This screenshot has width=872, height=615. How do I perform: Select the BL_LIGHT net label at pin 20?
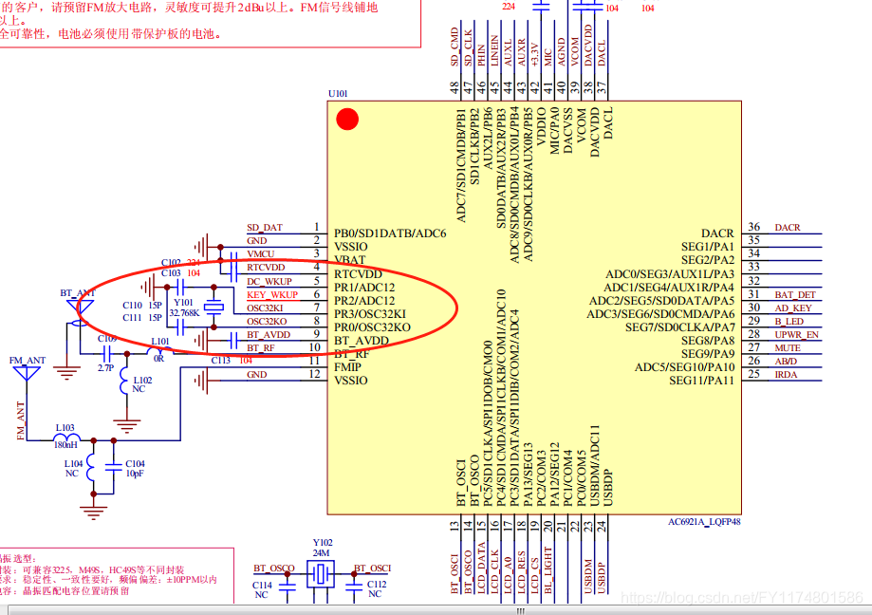coord(547,570)
